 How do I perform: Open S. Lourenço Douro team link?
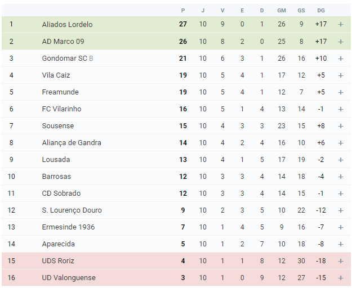72,210
